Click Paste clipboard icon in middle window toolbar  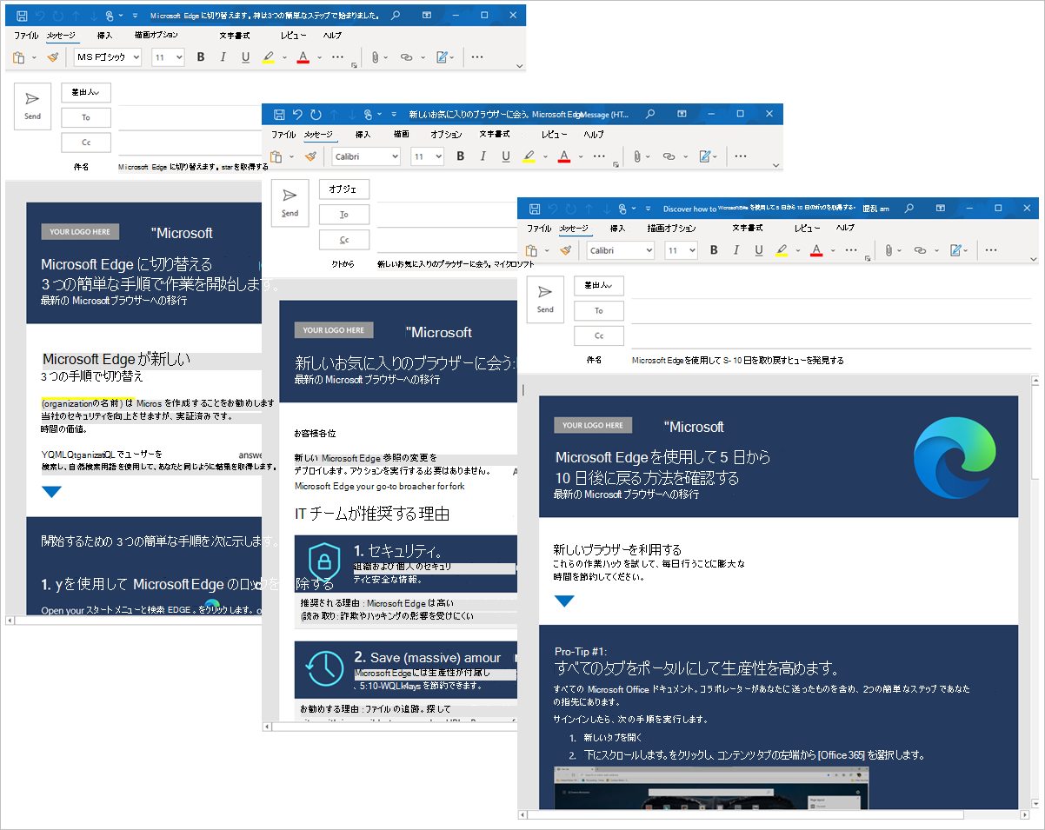coord(276,156)
